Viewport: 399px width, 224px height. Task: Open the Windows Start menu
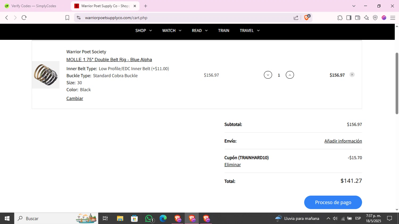(x=7, y=218)
